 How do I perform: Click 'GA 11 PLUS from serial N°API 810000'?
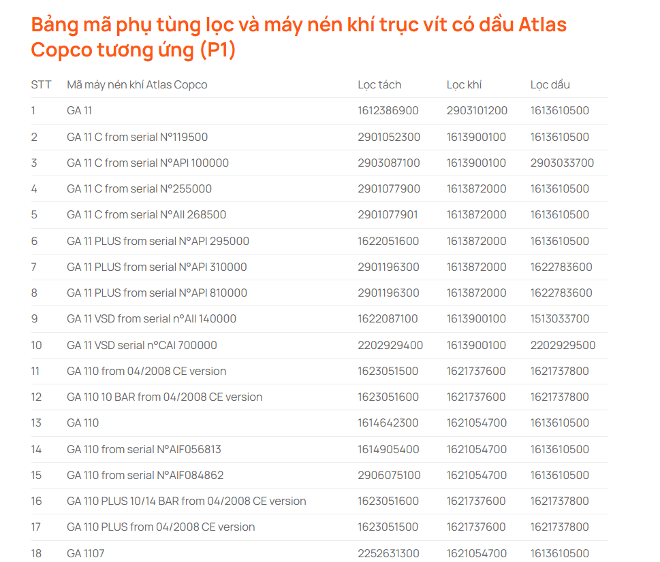click(157, 293)
